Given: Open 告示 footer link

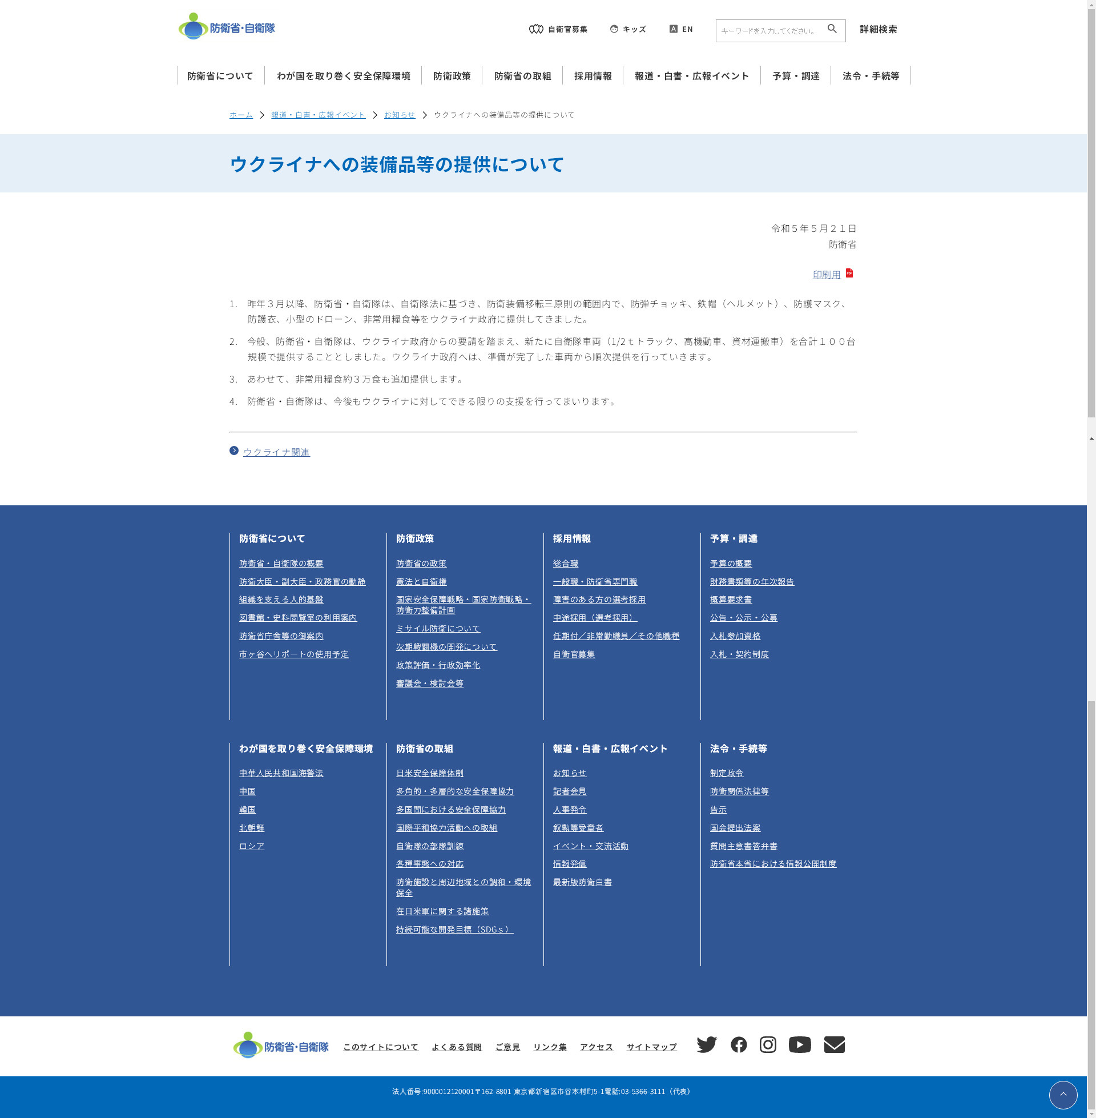Looking at the screenshot, I should [x=718, y=810].
